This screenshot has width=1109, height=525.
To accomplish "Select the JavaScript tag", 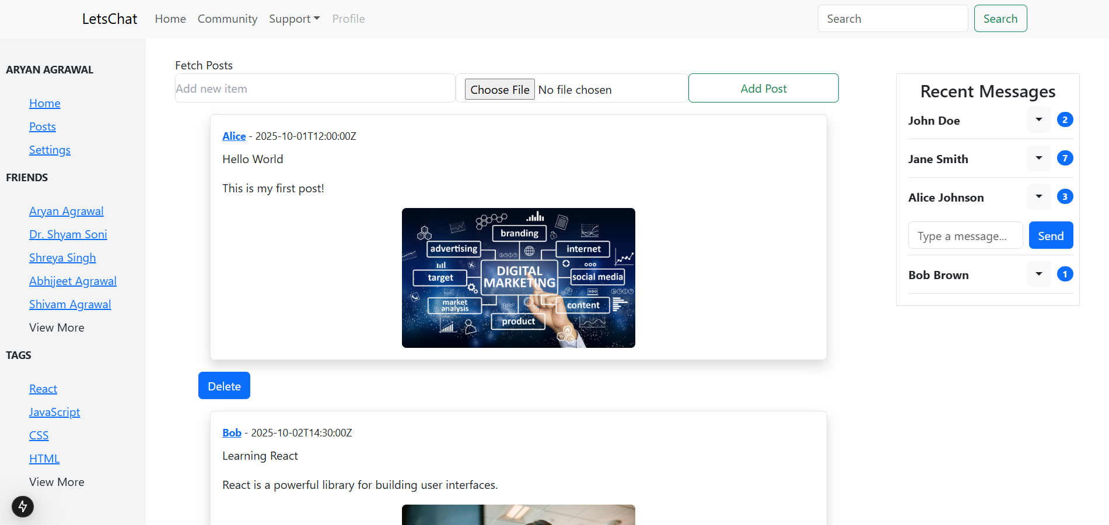I will pyautogui.click(x=54, y=412).
